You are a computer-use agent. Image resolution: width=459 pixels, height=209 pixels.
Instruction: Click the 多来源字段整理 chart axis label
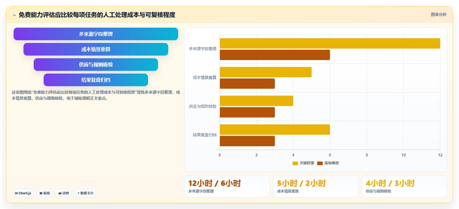point(203,49)
